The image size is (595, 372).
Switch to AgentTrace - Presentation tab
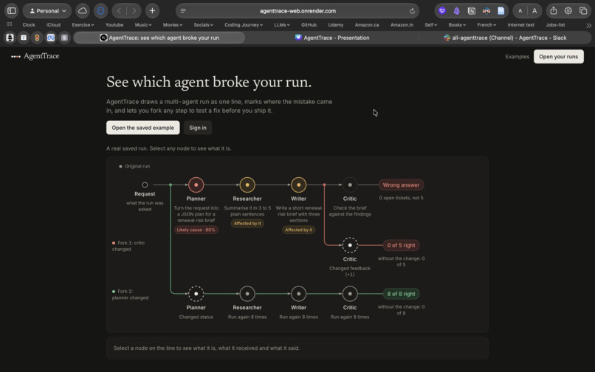click(332, 38)
